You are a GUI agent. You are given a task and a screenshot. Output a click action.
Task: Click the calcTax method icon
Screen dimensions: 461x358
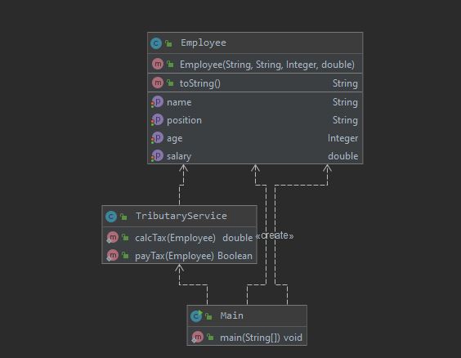112,237
